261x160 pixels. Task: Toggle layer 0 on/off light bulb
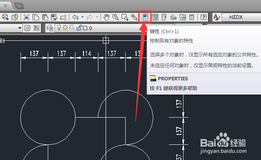[x=59, y=28]
